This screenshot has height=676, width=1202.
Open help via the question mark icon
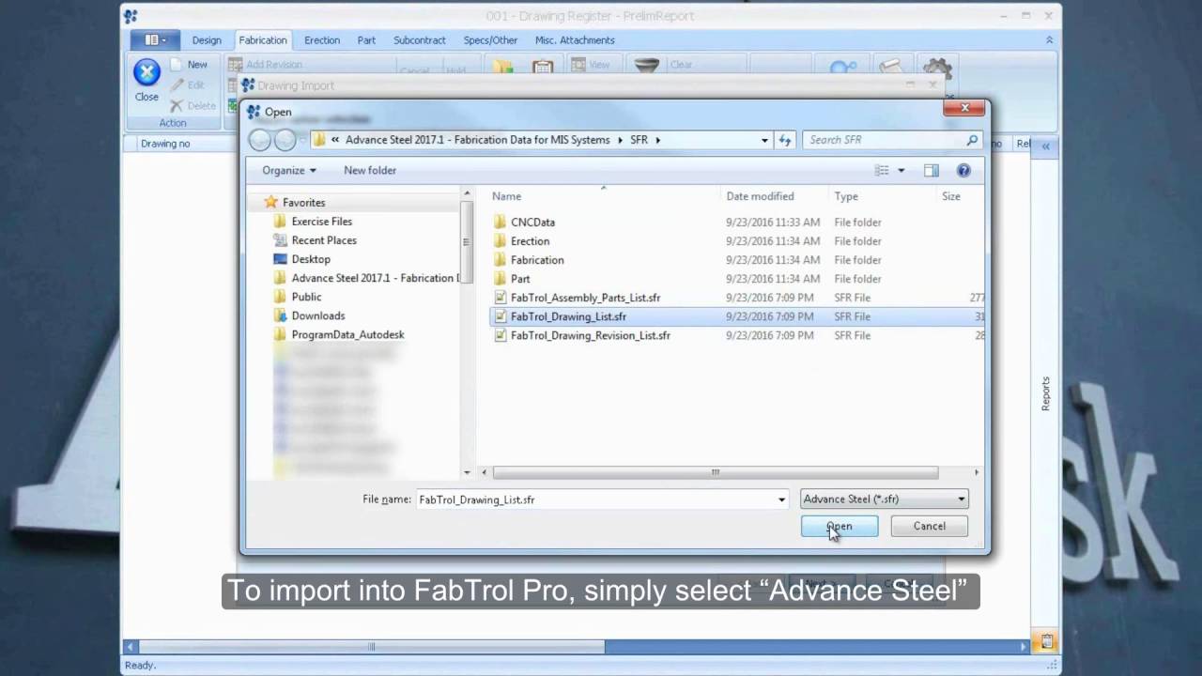(963, 170)
